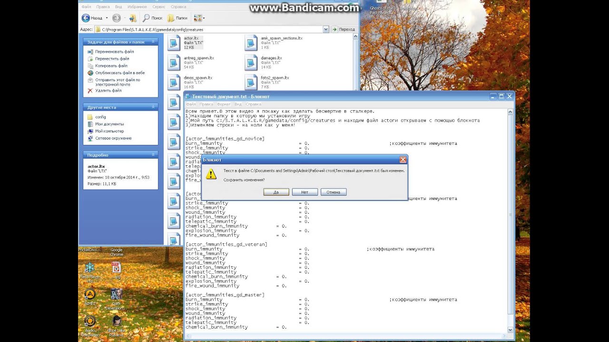
Task: Click Переименовать файл rename task
Action: click(x=114, y=51)
